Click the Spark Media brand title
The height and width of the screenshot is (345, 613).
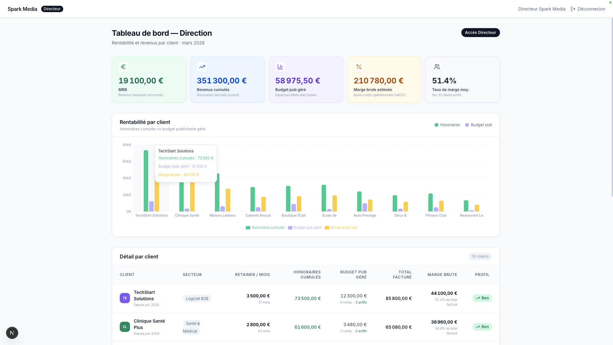coord(22,9)
